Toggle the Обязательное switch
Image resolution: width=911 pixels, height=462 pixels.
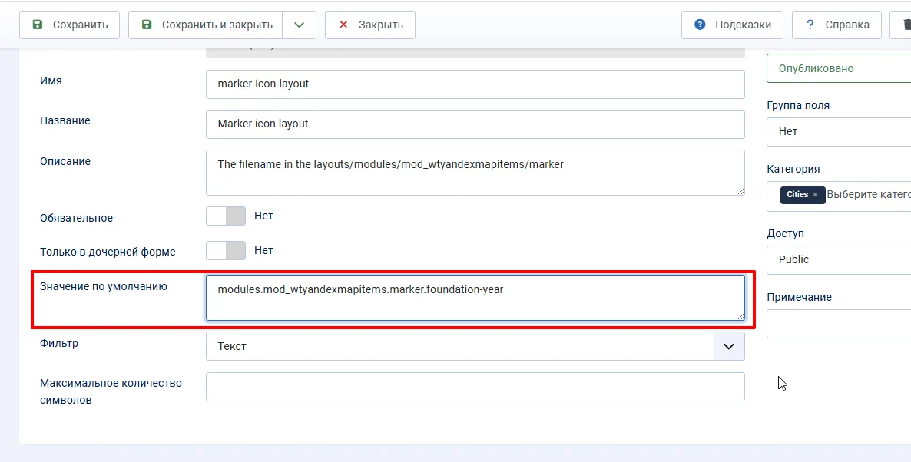point(226,216)
